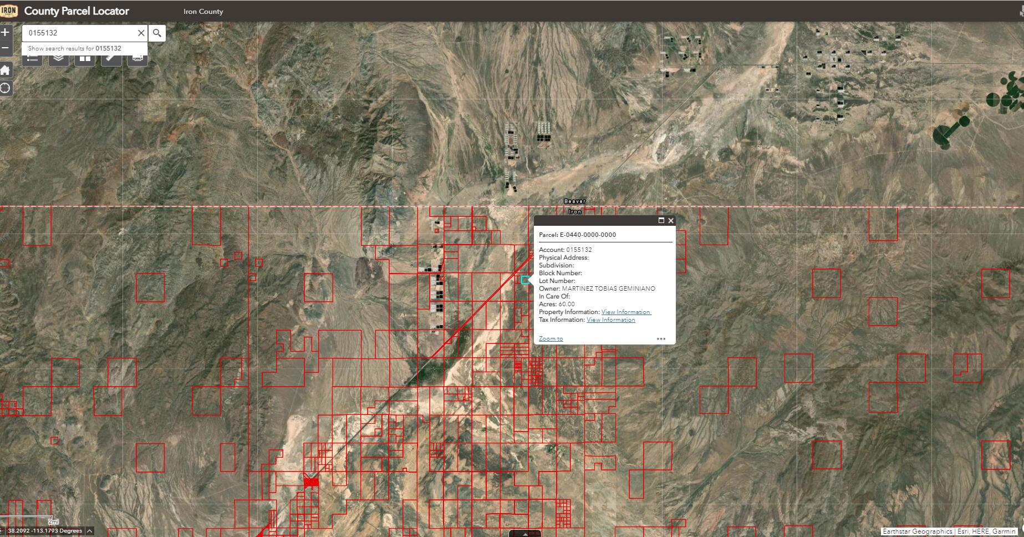Select the Measurement tool icon
The image size is (1024, 537).
tap(111, 59)
